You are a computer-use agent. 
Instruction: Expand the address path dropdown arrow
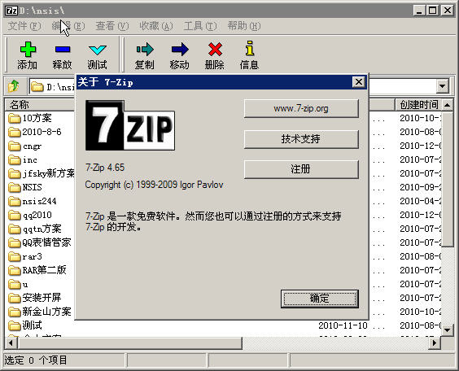[x=442, y=86]
